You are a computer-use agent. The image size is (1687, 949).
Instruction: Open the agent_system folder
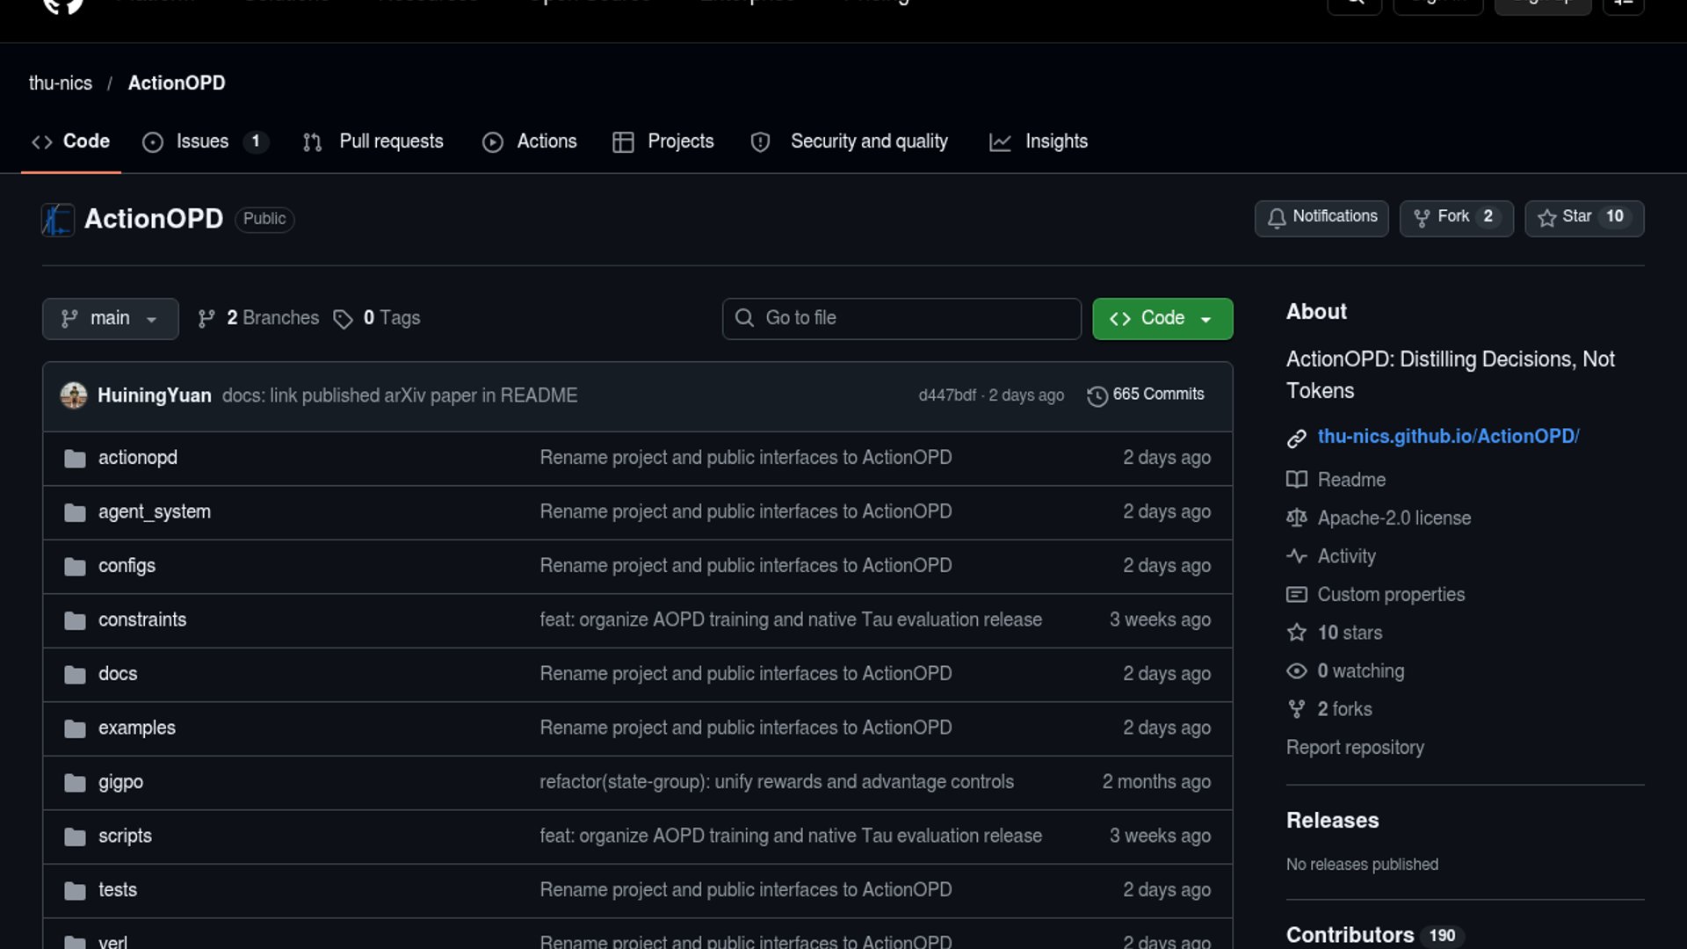point(155,511)
